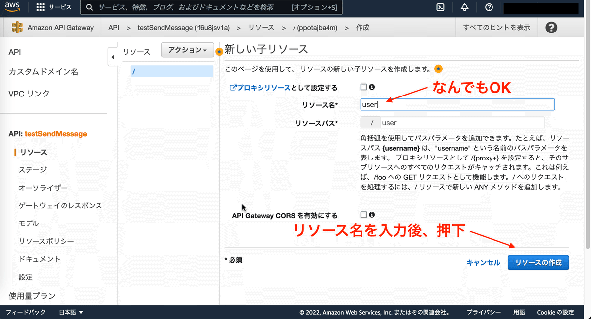Open the サービス menu
Viewport: 591px width, 319px height.
click(60, 7)
